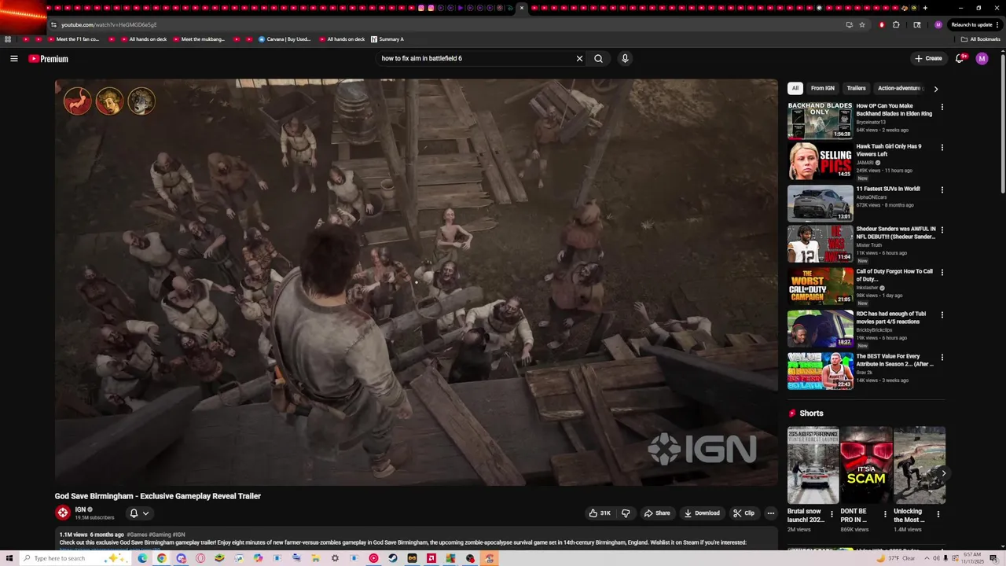
Task: Open YouTube notifications bell in header
Action: pyautogui.click(x=960, y=58)
